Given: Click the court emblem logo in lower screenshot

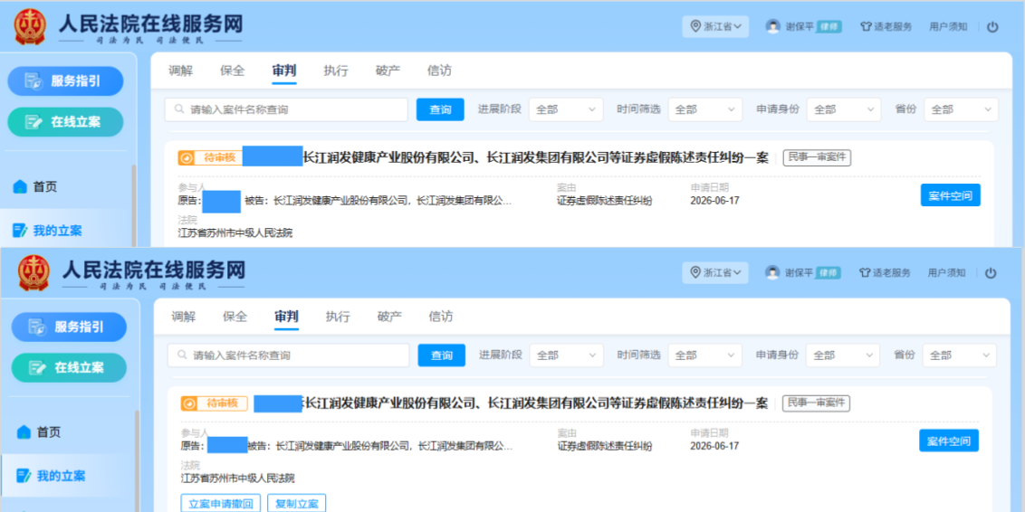Looking at the screenshot, I should tap(34, 273).
